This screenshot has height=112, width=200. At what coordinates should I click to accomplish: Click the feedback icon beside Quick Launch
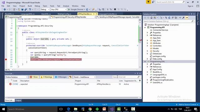pyautogui.click(x=153, y=2)
